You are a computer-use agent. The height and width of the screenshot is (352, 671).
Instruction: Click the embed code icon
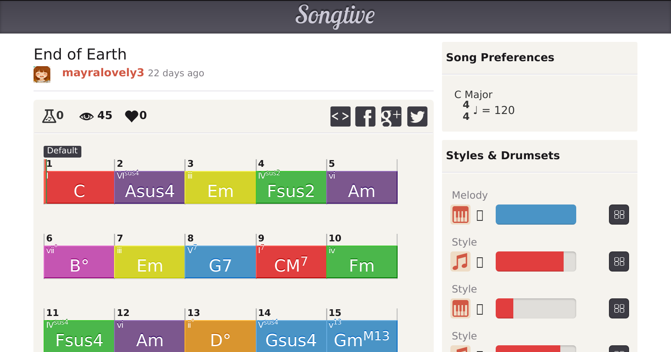click(x=340, y=116)
